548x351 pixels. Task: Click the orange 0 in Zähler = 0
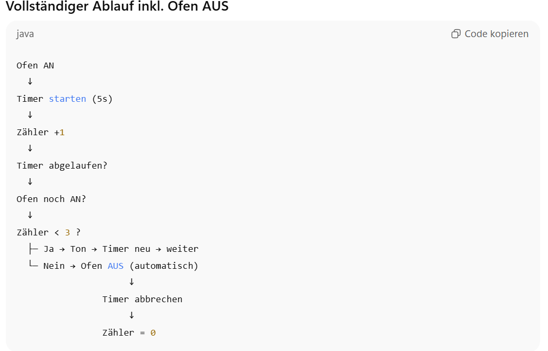click(153, 333)
